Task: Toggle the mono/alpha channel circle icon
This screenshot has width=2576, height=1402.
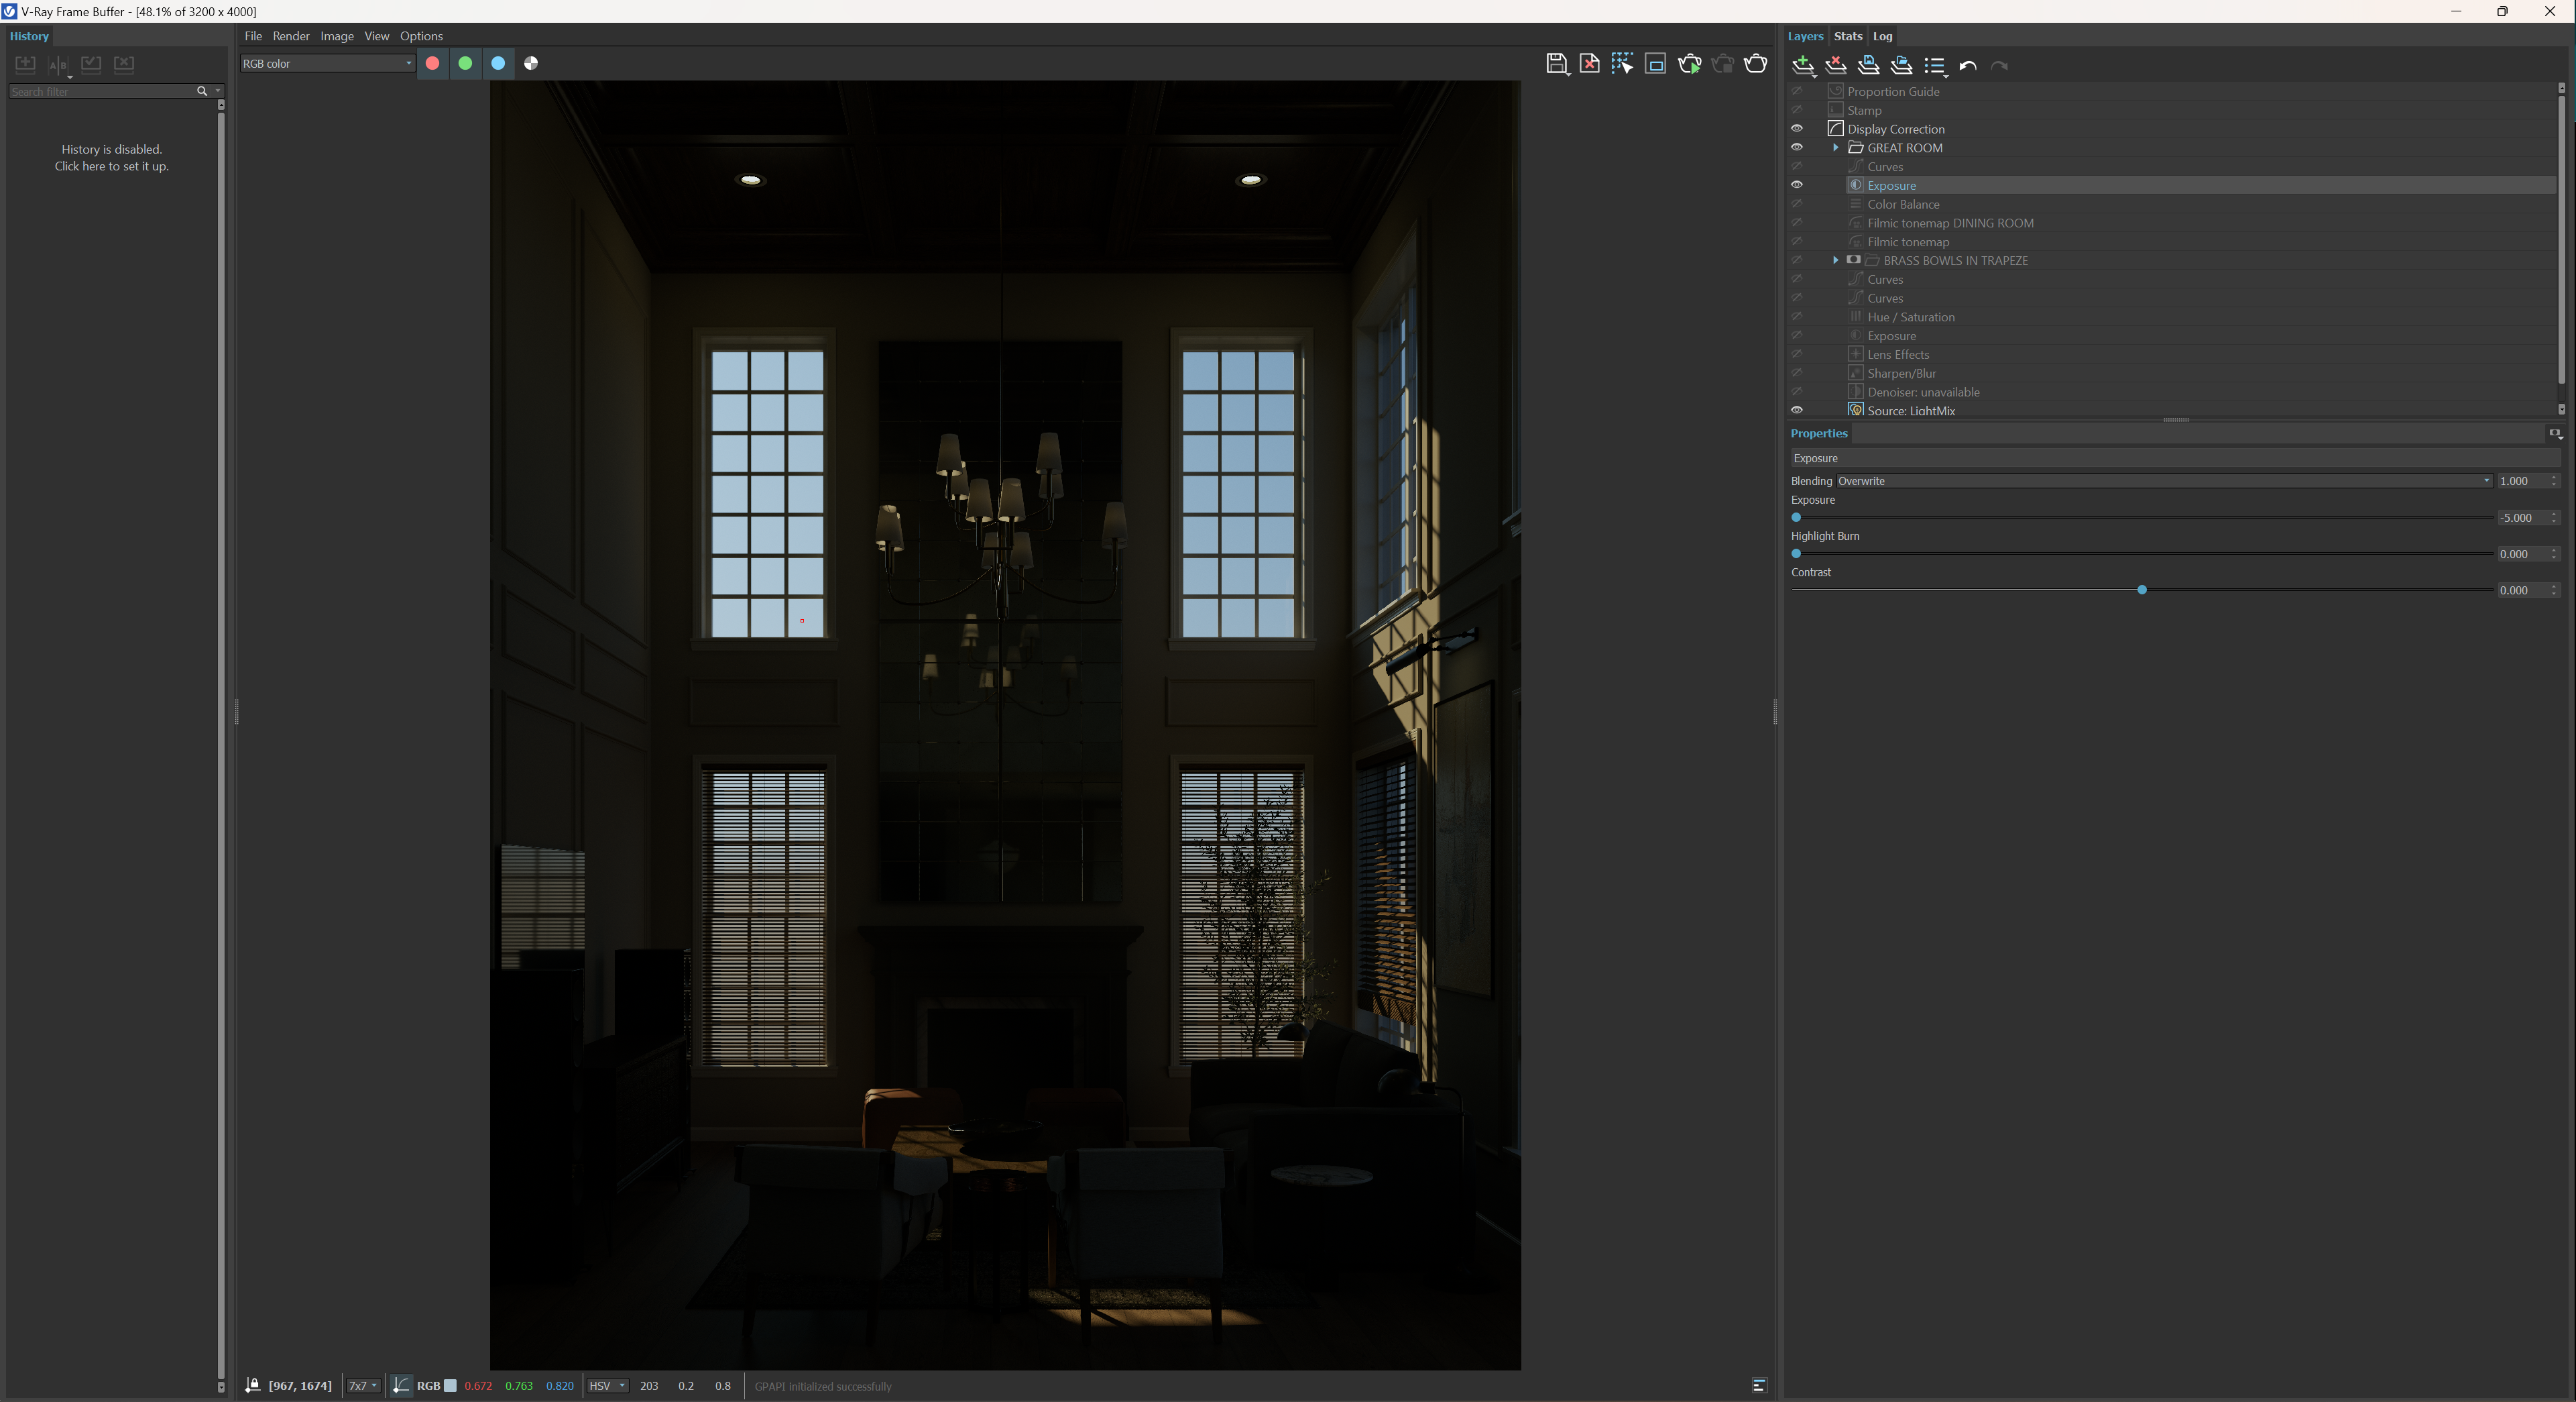Action: pos(531,63)
